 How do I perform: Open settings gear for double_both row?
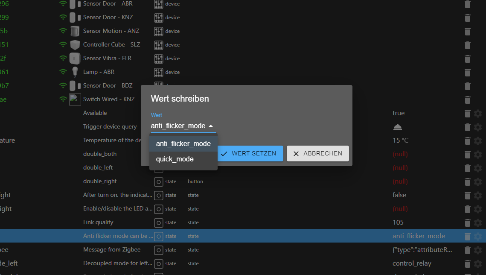pyautogui.click(x=478, y=155)
